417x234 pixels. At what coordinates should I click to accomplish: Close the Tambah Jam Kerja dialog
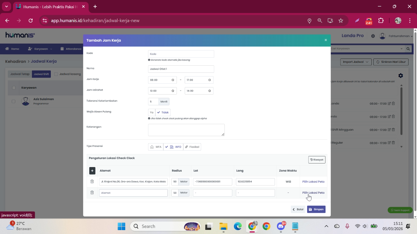point(325,40)
